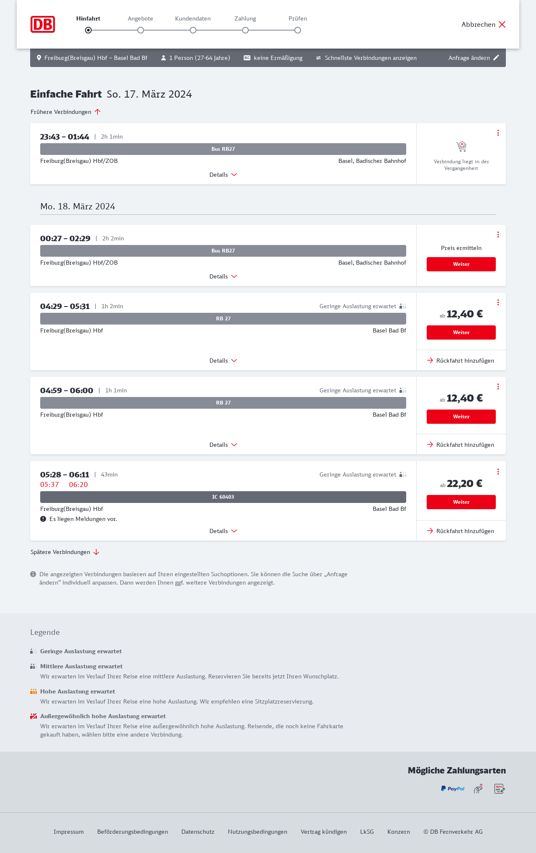Click the pencil icon beside Anfrage ändern

pos(496,58)
